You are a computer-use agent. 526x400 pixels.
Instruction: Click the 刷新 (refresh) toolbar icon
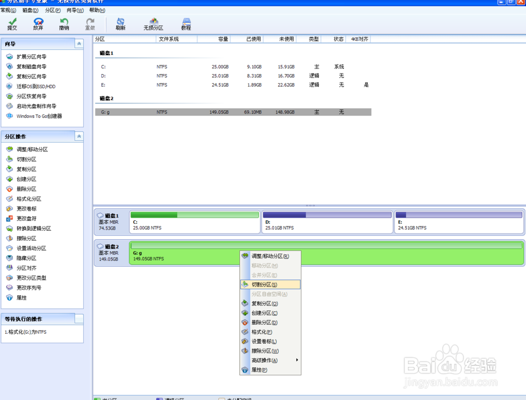point(120,24)
